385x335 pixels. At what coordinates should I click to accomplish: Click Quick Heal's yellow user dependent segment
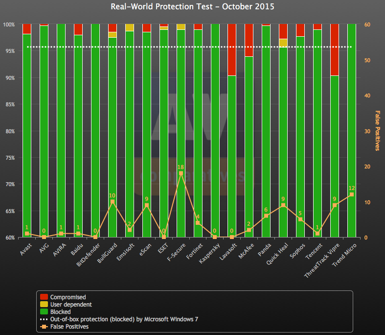click(x=283, y=43)
